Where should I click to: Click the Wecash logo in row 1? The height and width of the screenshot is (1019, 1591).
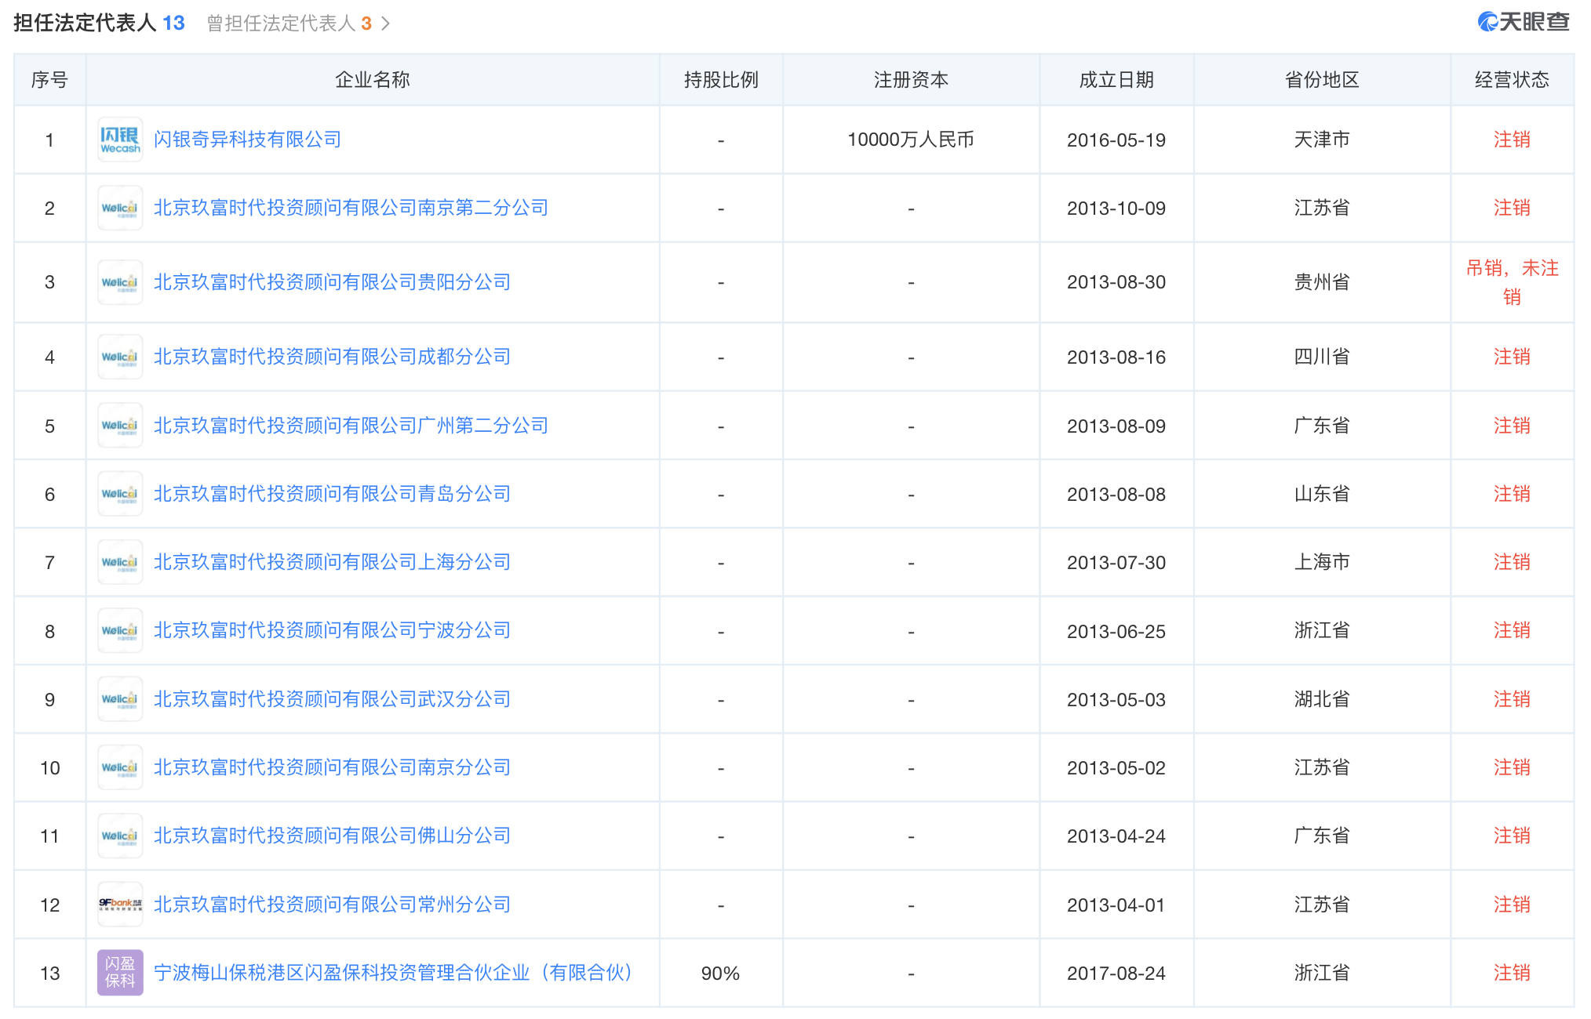pos(120,140)
